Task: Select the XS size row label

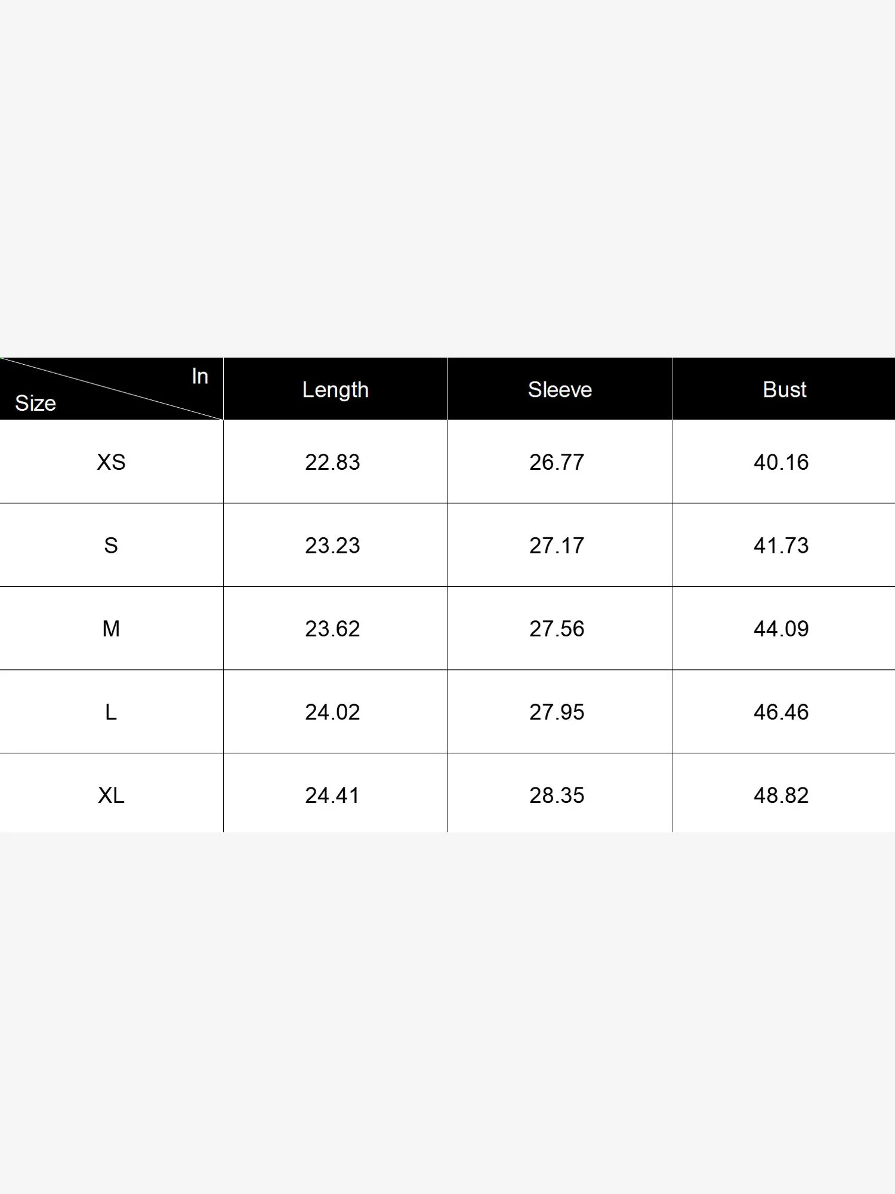Action: pyautogui.click(x=111, y=462)
